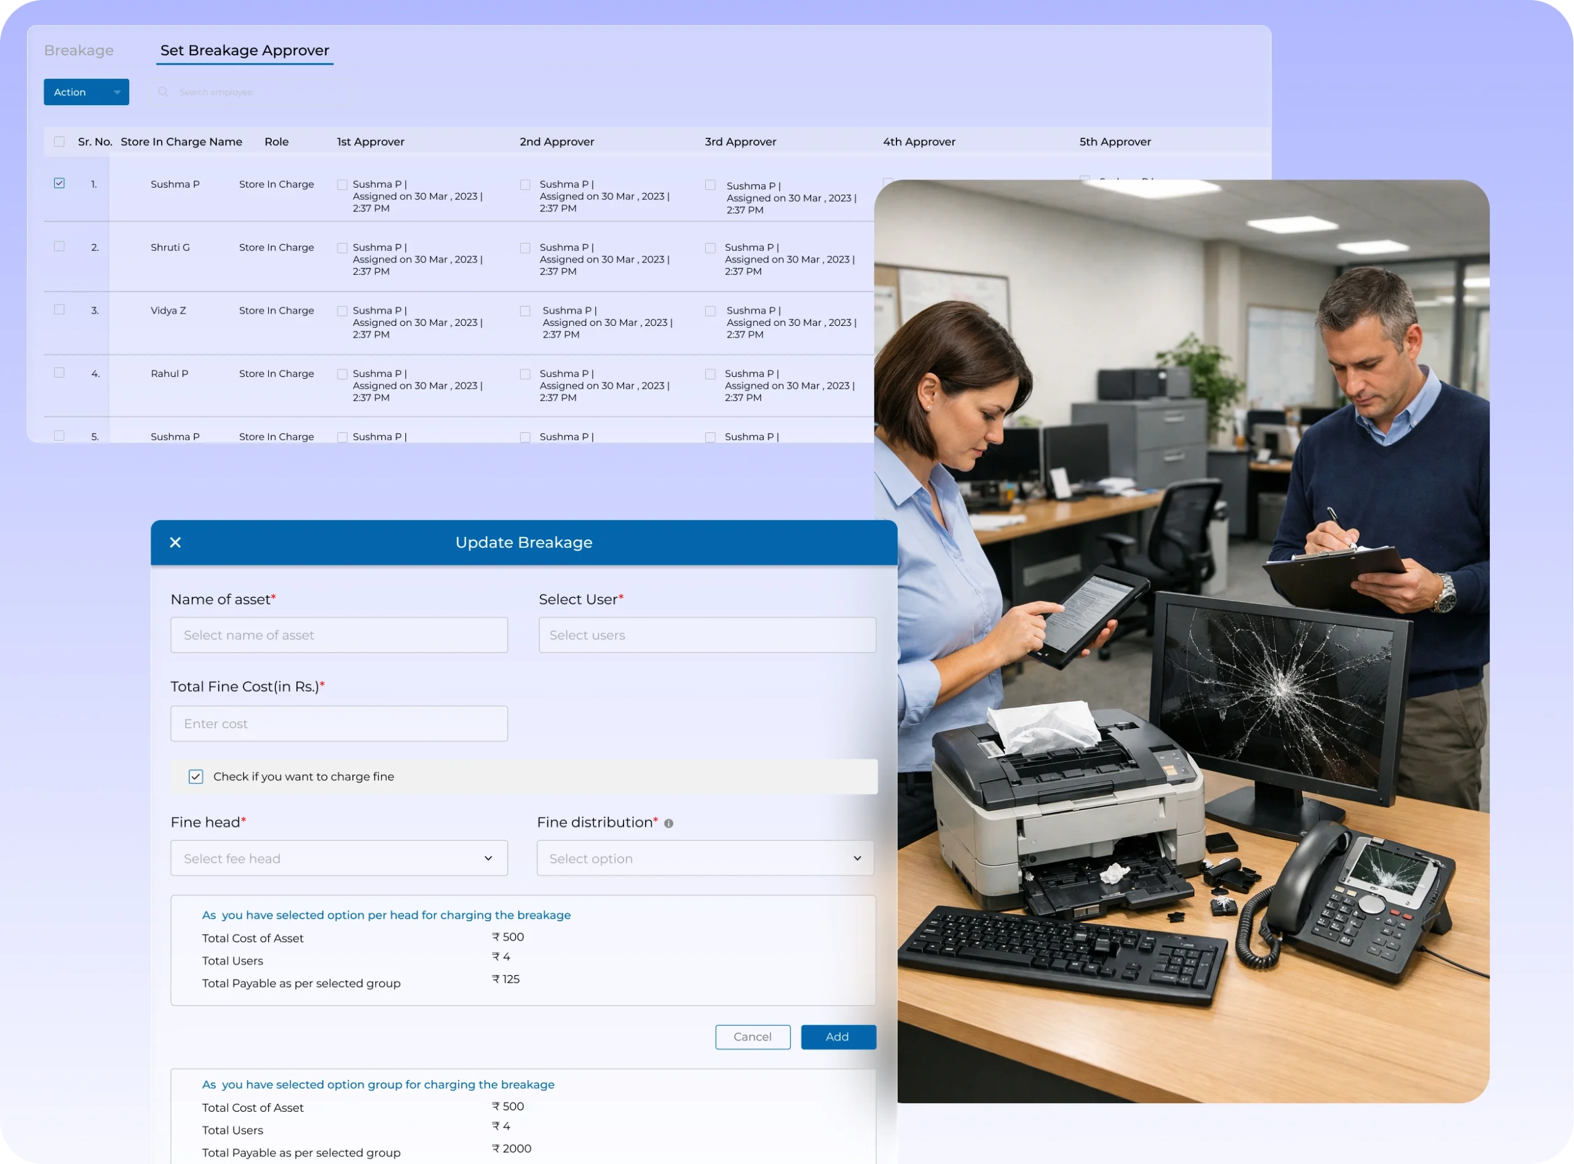Uncheck the row 1 Sushma P checkbox
The image size is (1574, 1164).
[59, 183]
